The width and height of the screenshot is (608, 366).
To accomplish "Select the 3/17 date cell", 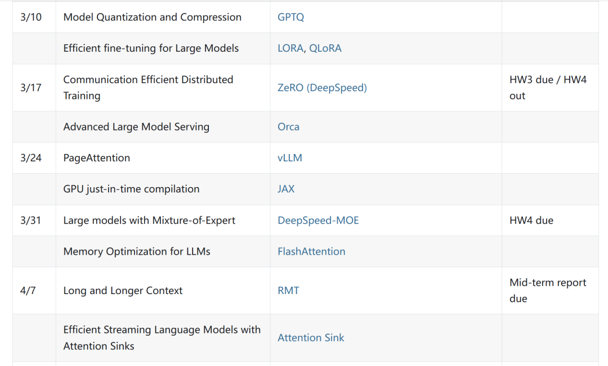I will click(31, 88).
